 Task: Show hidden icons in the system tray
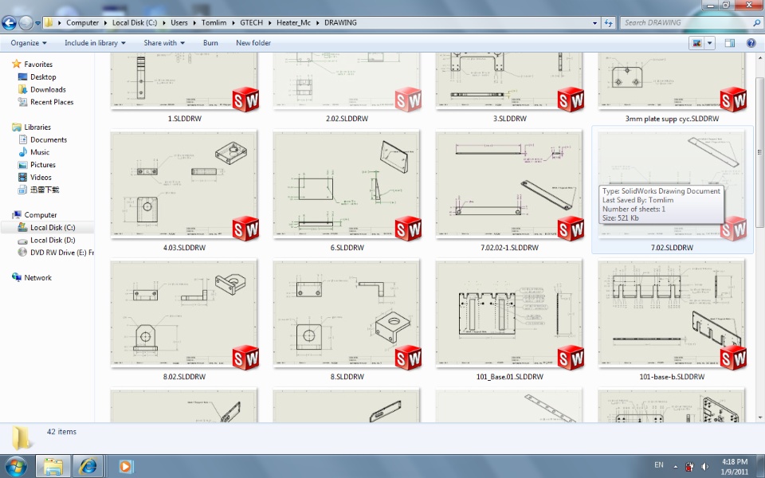coord(676,466)
